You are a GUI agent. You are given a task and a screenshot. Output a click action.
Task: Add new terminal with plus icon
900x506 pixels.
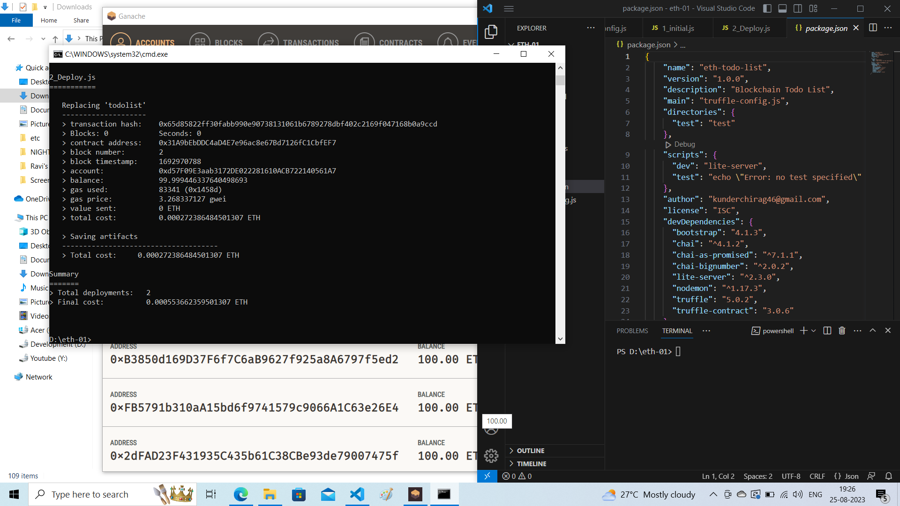point(803,331)
